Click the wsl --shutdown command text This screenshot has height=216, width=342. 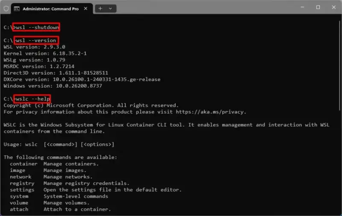(x=38, y=27)
